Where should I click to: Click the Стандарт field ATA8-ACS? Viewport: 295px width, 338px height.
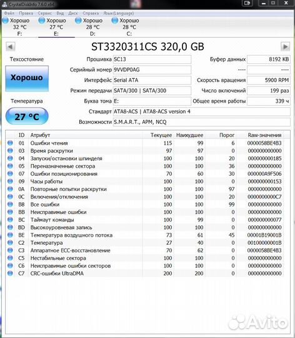click(x=202, y=111)
